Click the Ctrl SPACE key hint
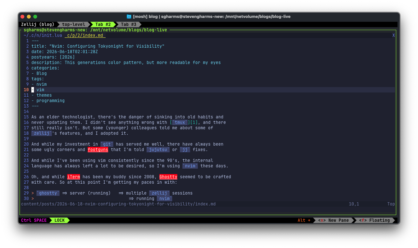This screenshot has width=418, height=248. 34,220
